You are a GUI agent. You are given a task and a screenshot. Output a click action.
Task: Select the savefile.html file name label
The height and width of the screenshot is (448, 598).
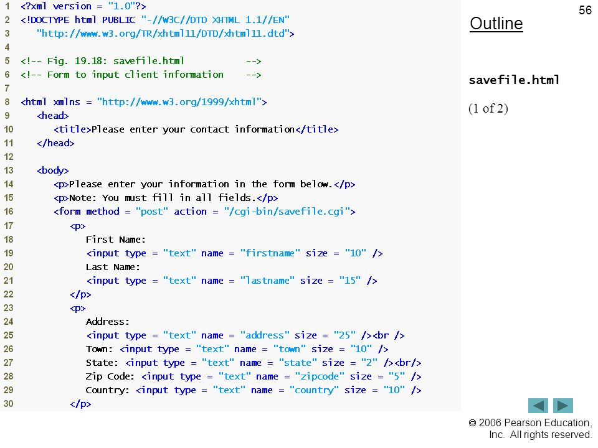point(514,80)
